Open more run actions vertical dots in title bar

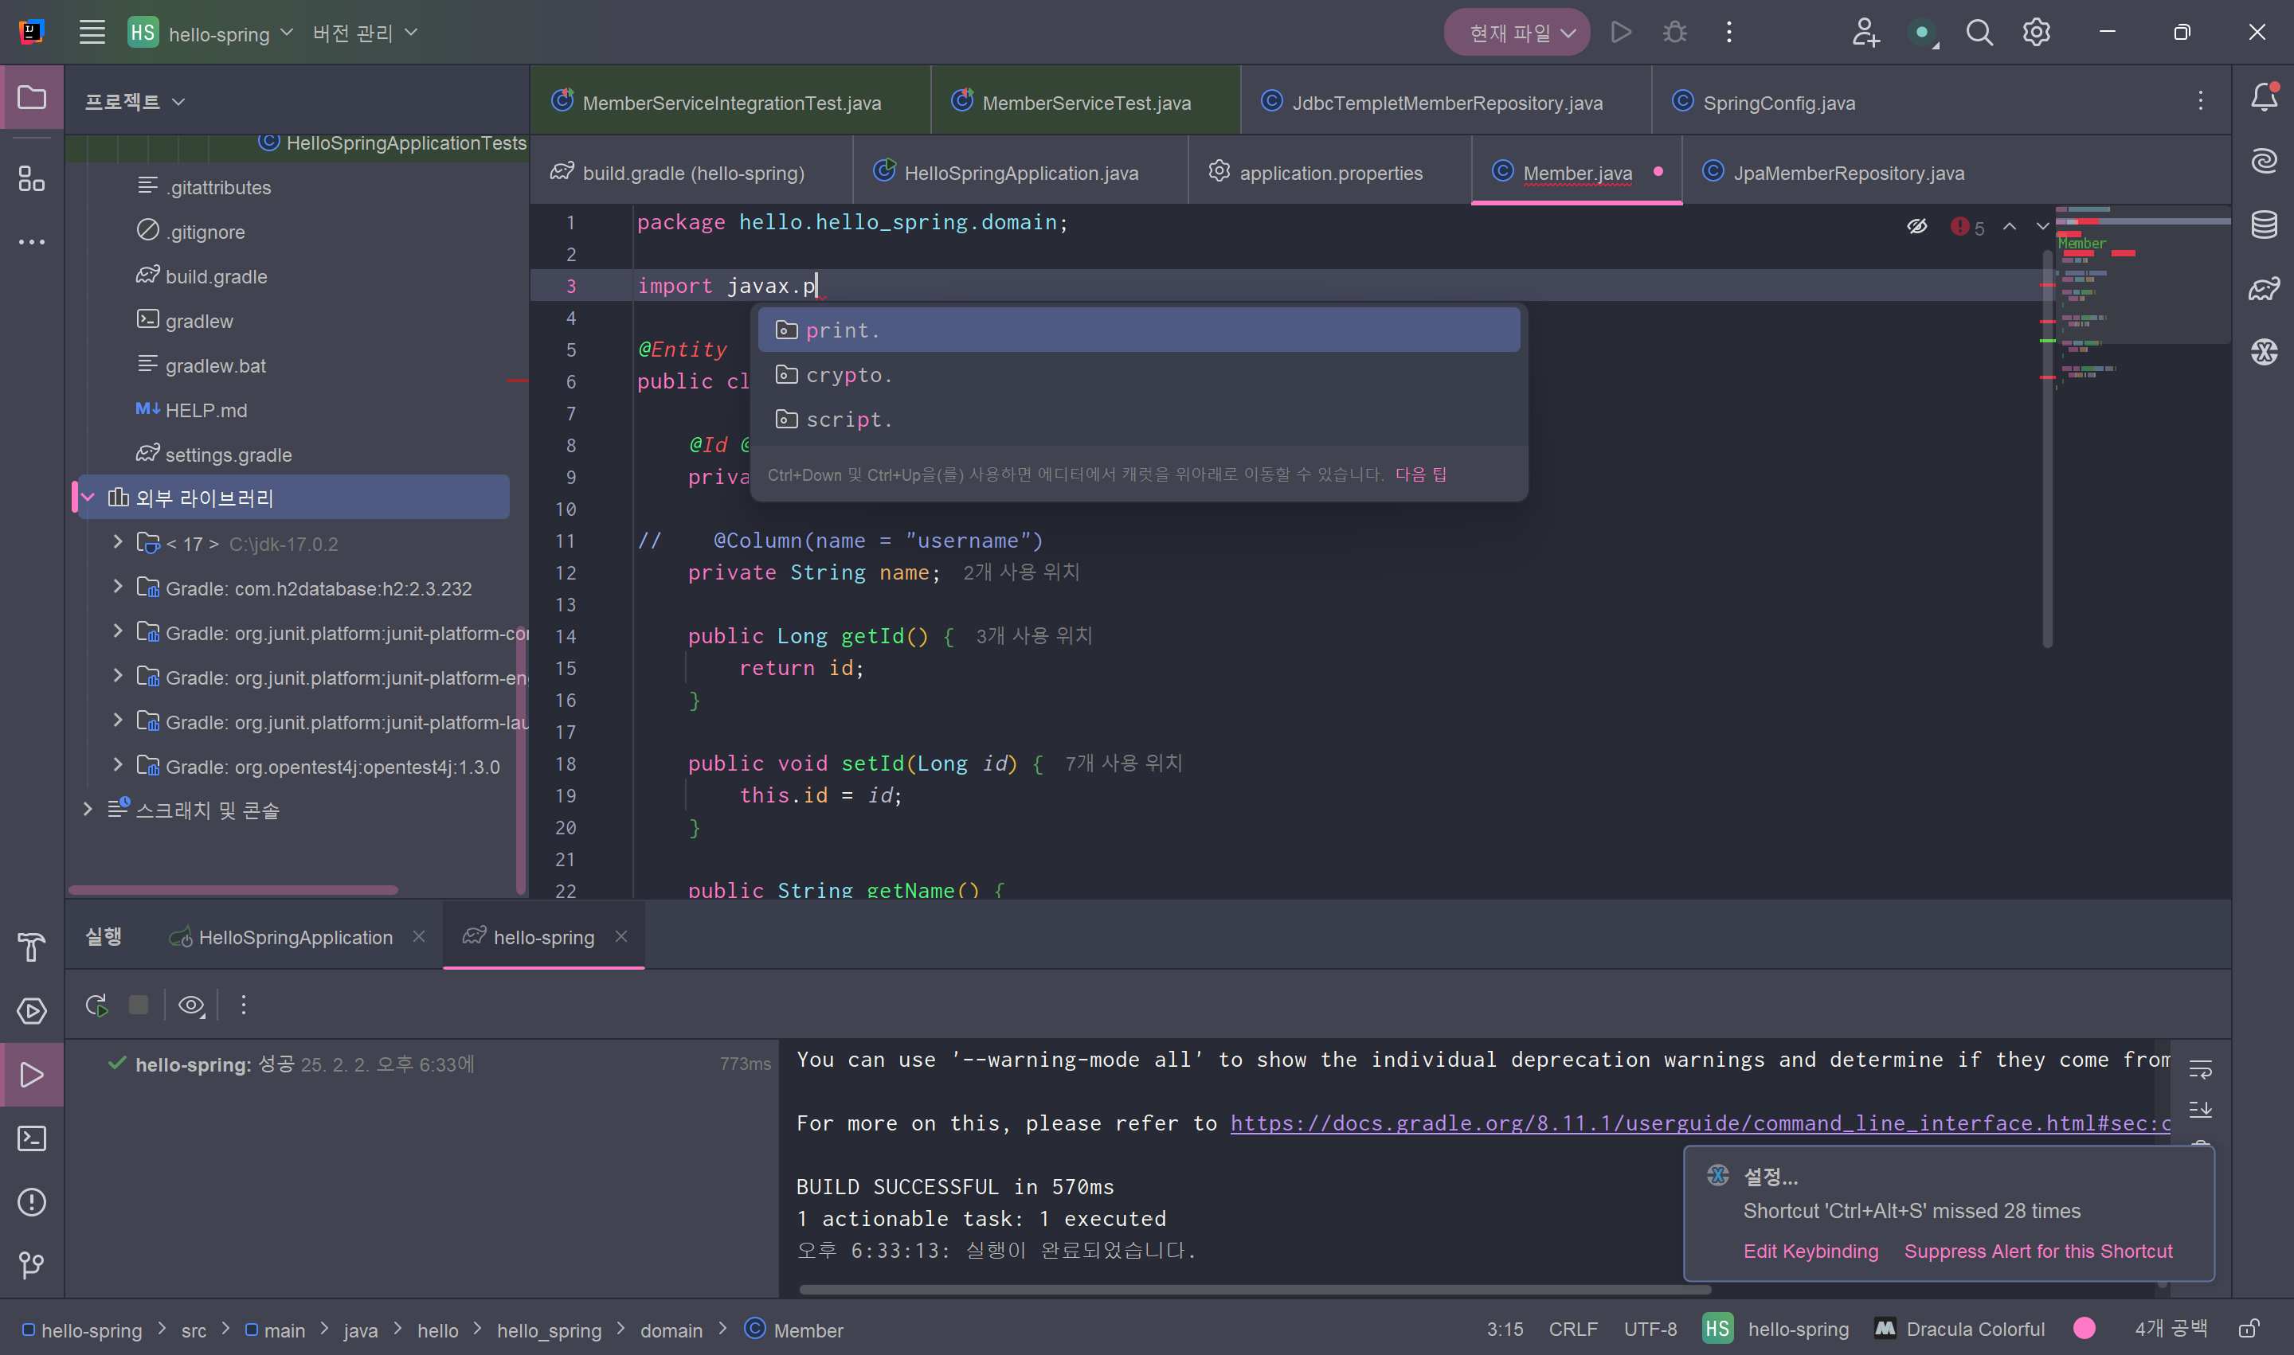pos(1728,33)
